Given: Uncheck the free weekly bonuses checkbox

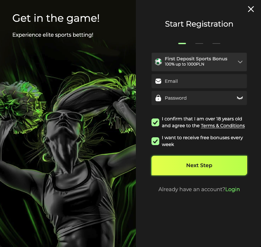Looking at the screenshot, I should (155, 141).
